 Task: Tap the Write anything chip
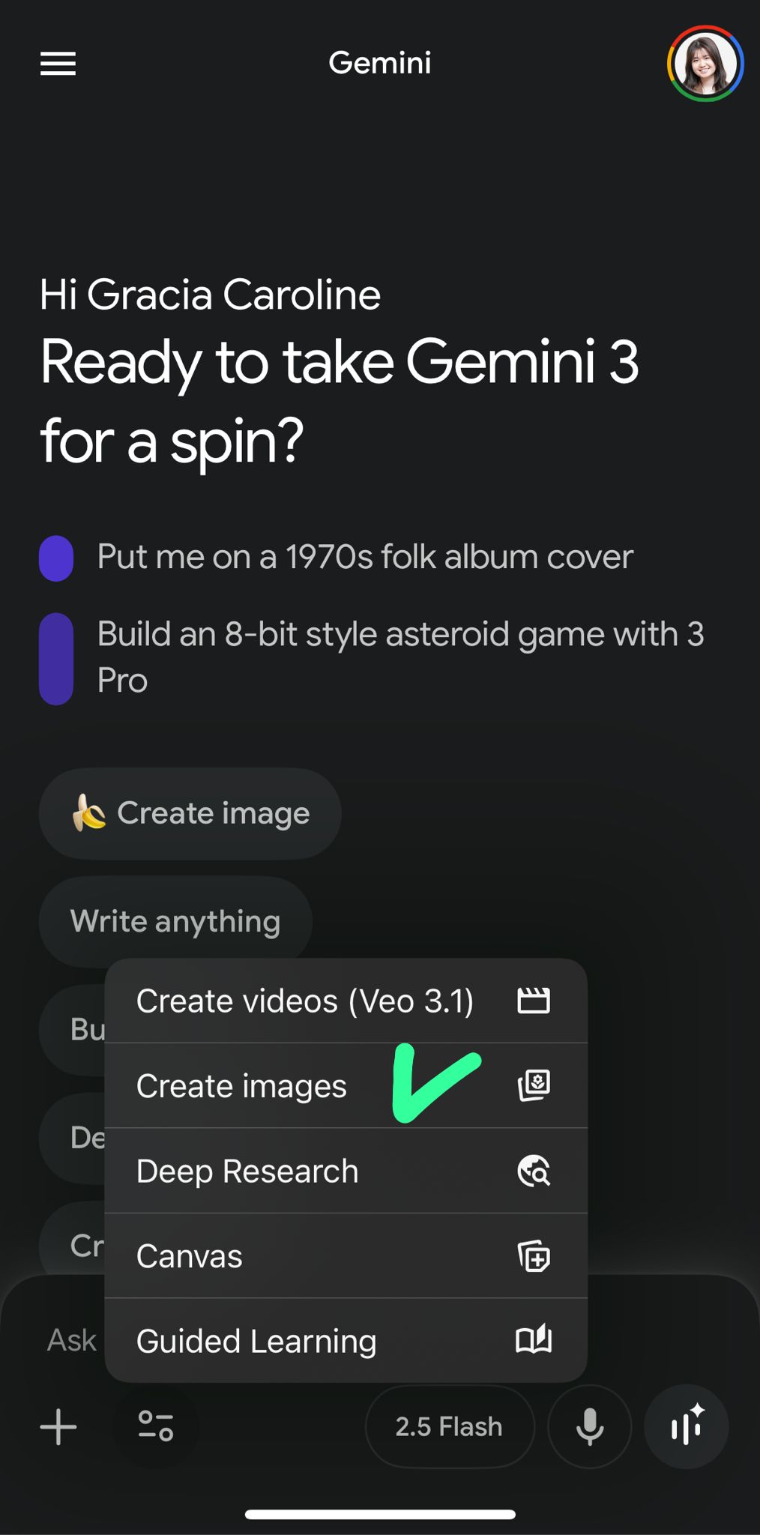[175, 921]
